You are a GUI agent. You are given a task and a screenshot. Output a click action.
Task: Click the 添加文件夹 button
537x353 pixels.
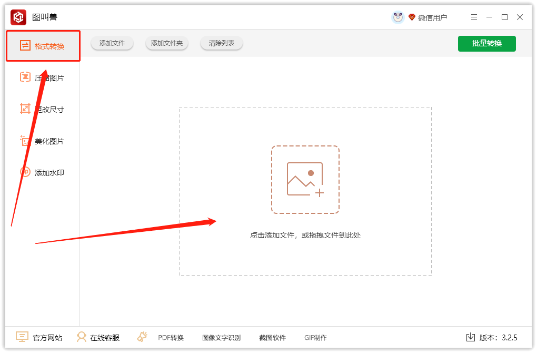pyautogui.click(x=166, y=43)
